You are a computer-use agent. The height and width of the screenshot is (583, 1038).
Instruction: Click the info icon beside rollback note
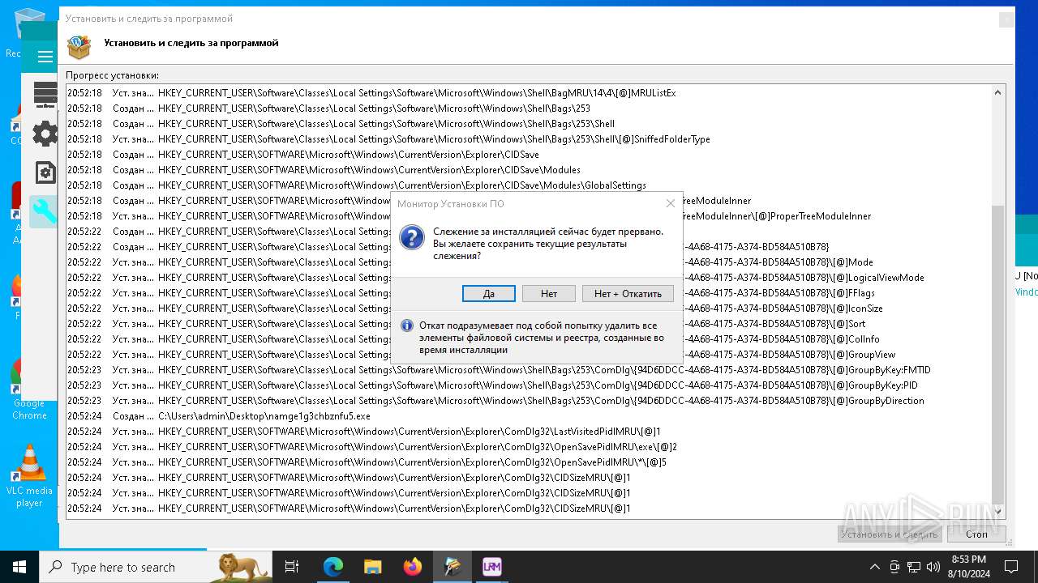(x=407, y=326)
